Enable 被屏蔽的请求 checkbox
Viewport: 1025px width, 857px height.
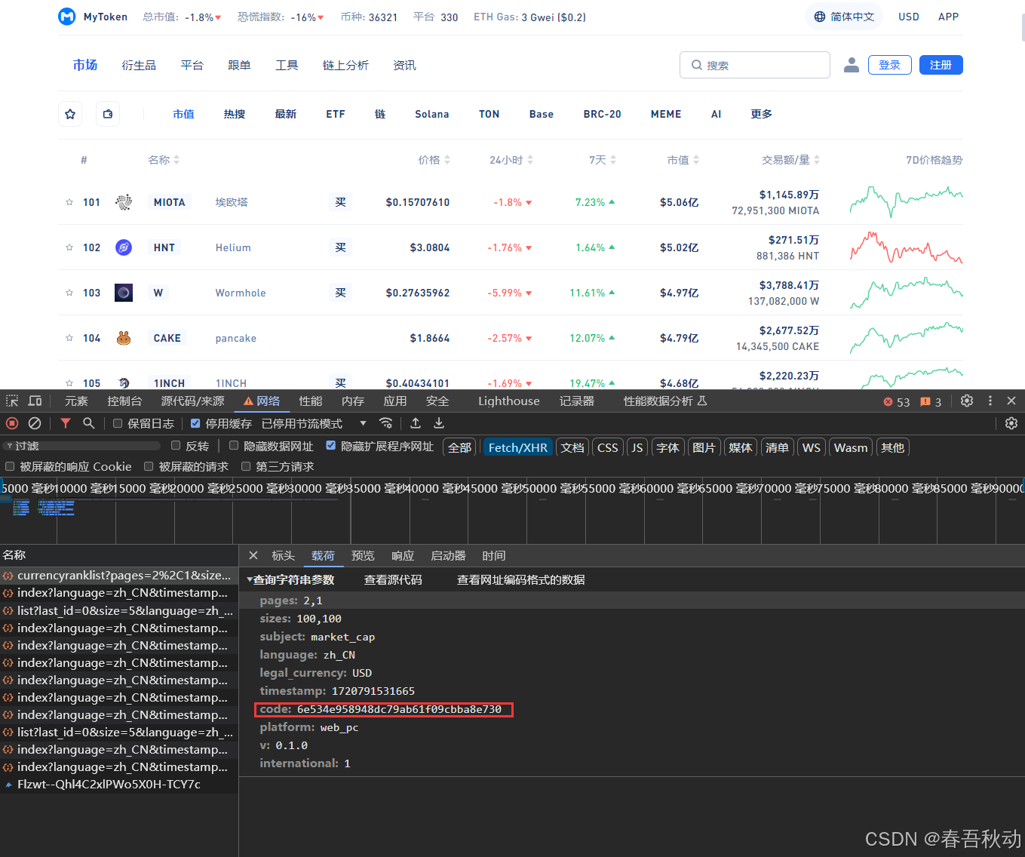coord(149,466)
